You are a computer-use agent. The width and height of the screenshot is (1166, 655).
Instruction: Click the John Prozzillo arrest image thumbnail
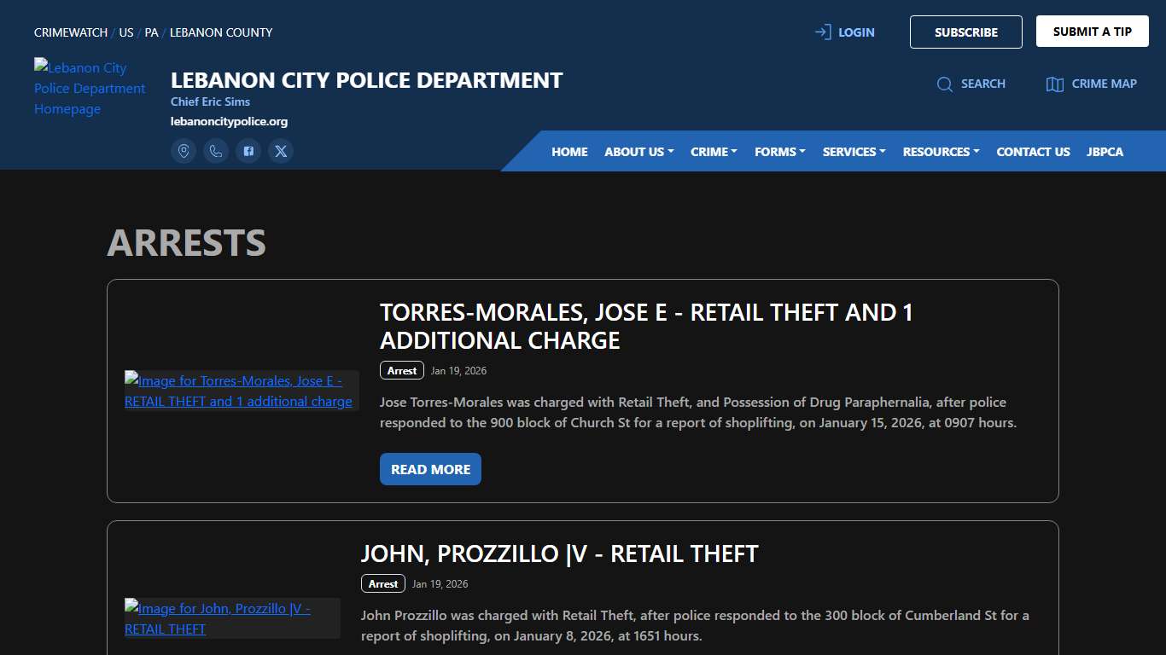coord(232,618)
